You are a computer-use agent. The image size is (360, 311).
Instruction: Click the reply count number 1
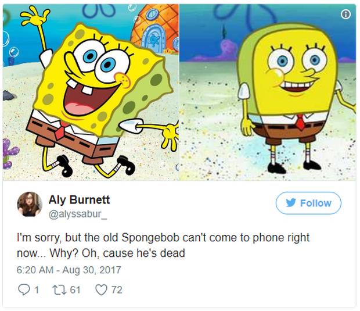pos(35,289)
